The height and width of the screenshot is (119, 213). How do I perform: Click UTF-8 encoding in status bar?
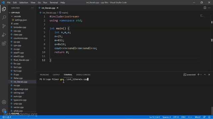pyautogui.click(x=176, y=117)
